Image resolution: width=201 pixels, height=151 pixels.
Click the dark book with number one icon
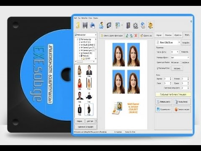tap(128, 25)
